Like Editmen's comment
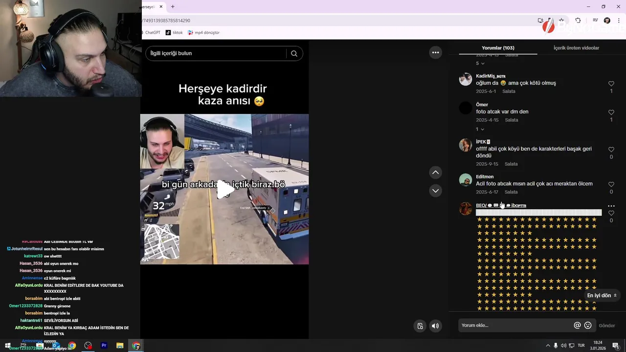The height and width of the screenshot is (352, 626). [611, 184]
